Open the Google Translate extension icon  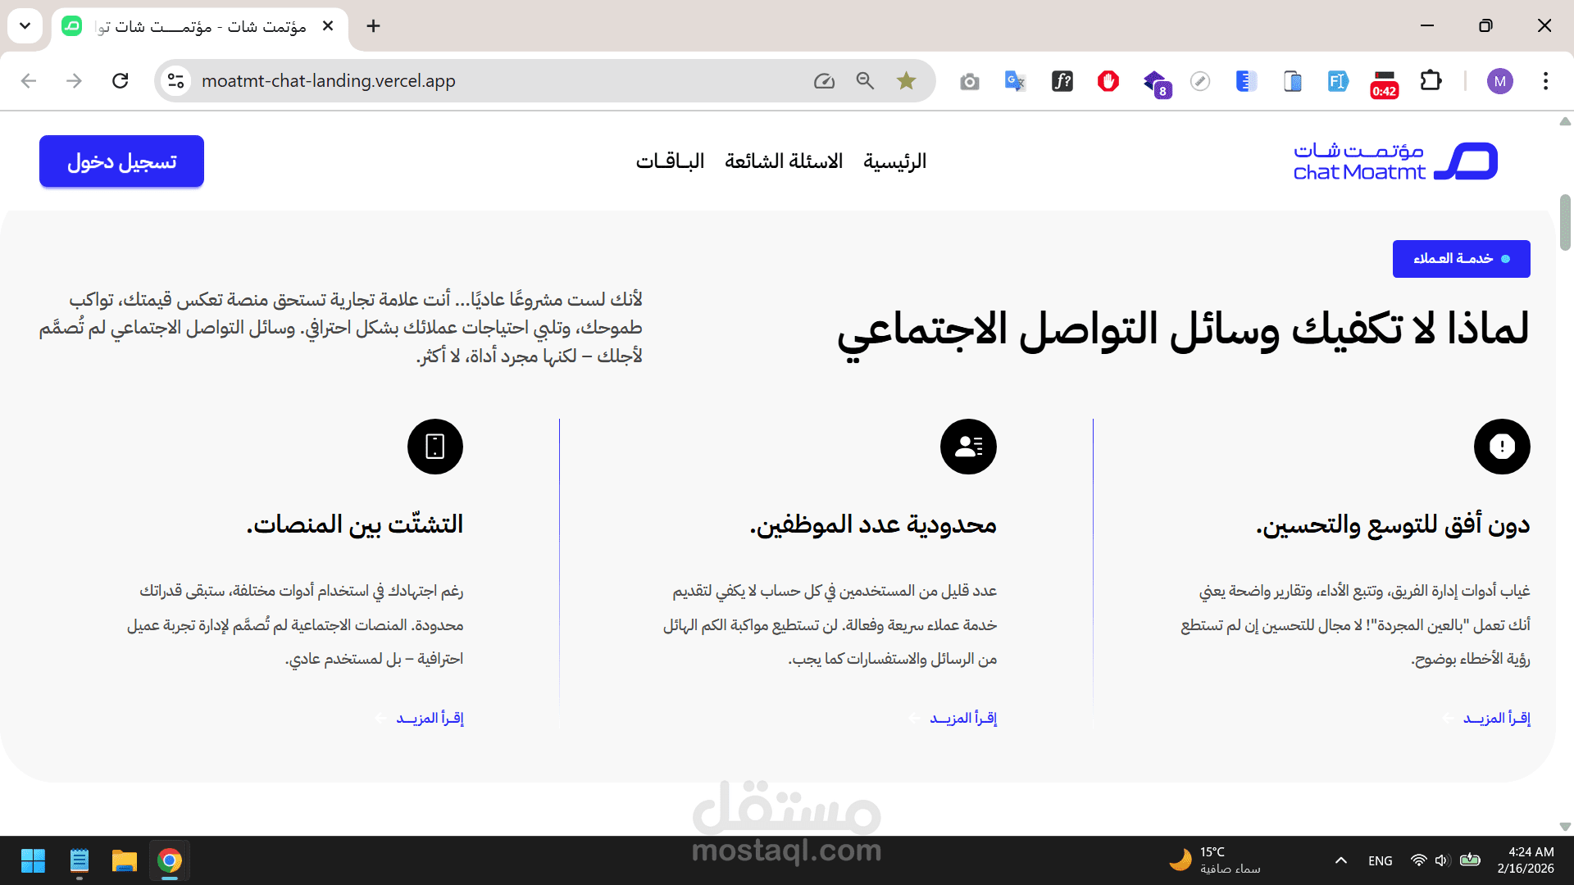click(x=1015, y=80)
